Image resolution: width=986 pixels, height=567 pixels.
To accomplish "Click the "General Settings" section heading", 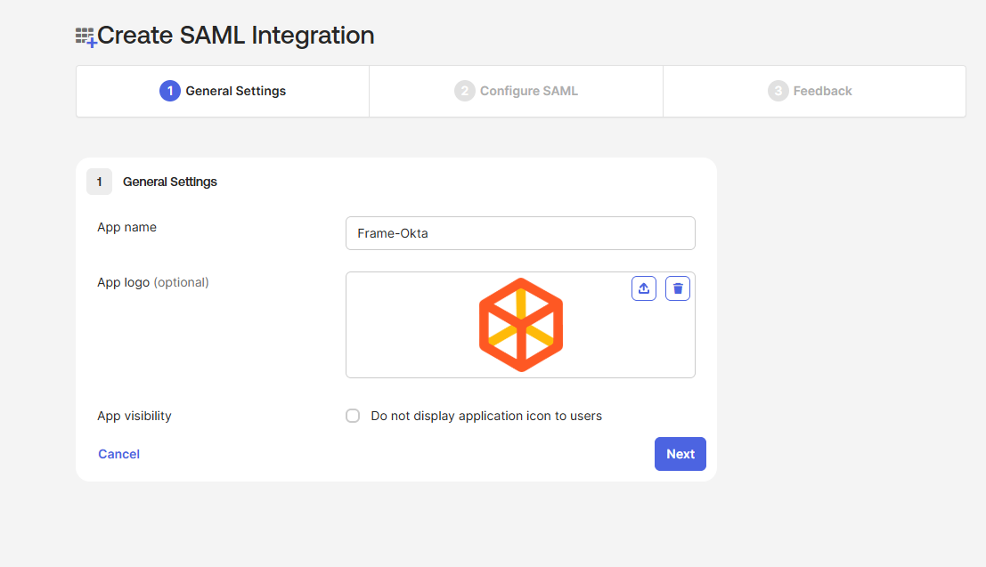I will click(170, 182).
